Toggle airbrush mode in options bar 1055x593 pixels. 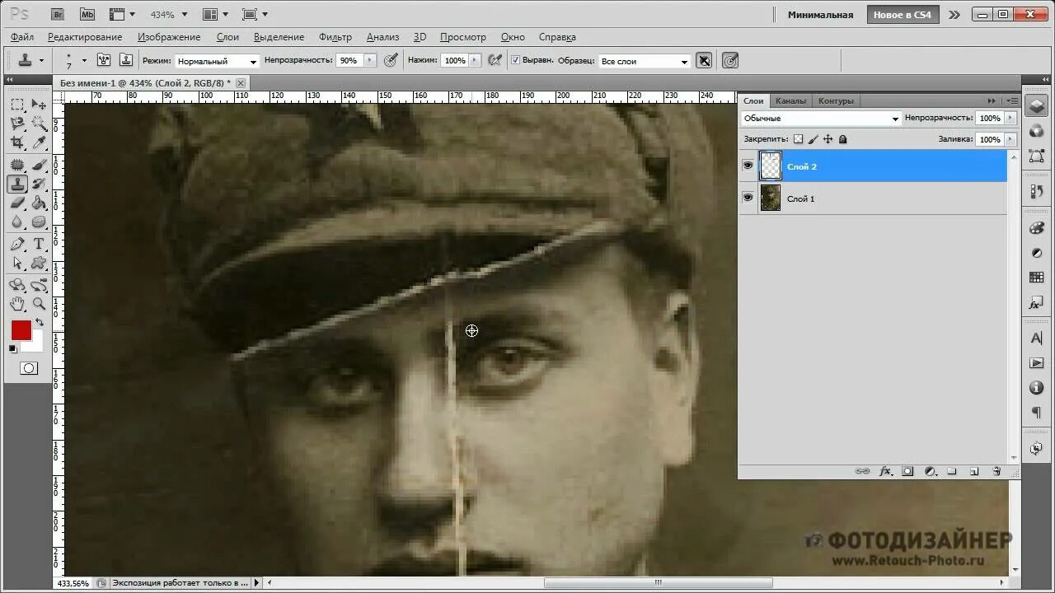click(495, 60)
